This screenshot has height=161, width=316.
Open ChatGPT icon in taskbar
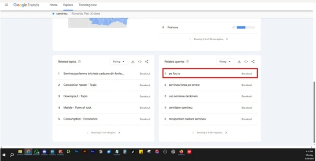pos(173,152)
